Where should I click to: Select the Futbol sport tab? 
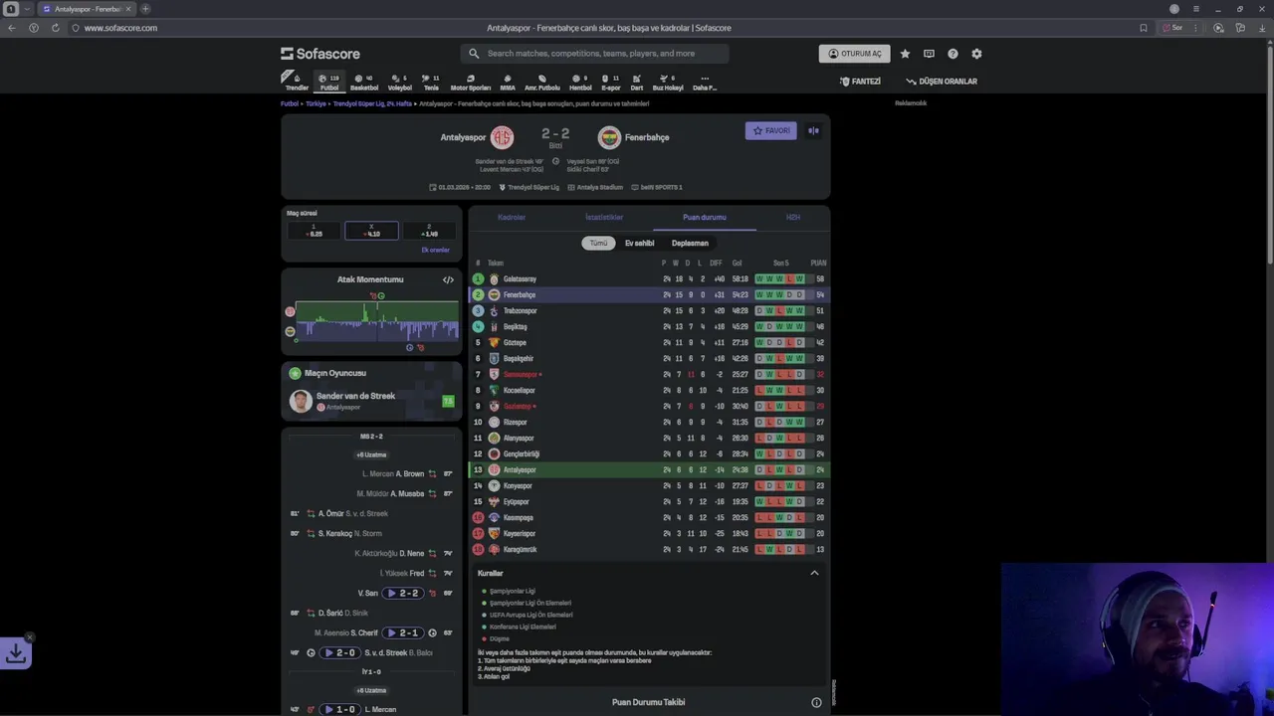click(x=329, y=82)
